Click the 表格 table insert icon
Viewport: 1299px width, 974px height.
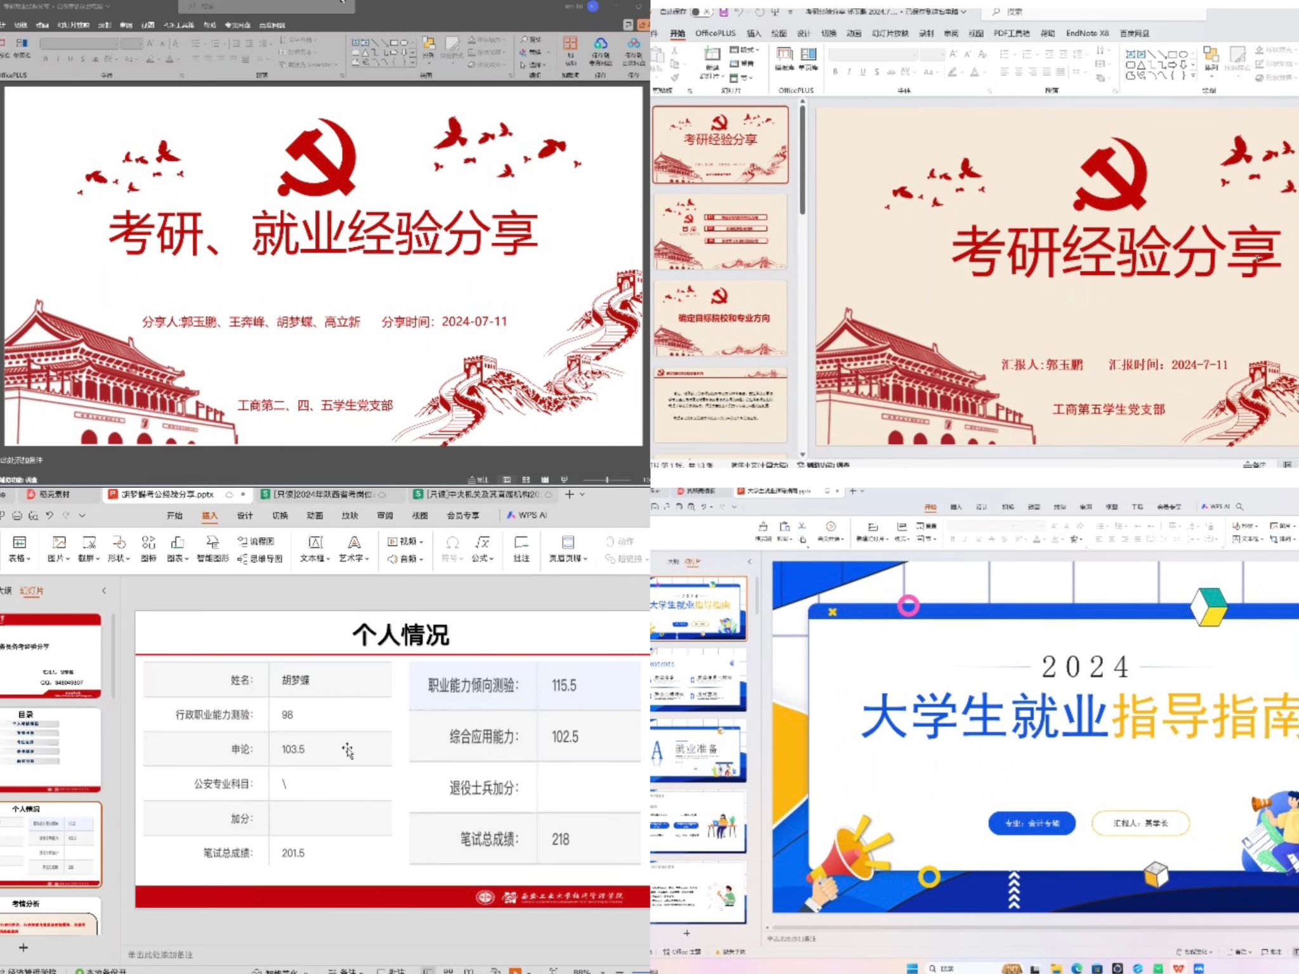coord(20,543)
